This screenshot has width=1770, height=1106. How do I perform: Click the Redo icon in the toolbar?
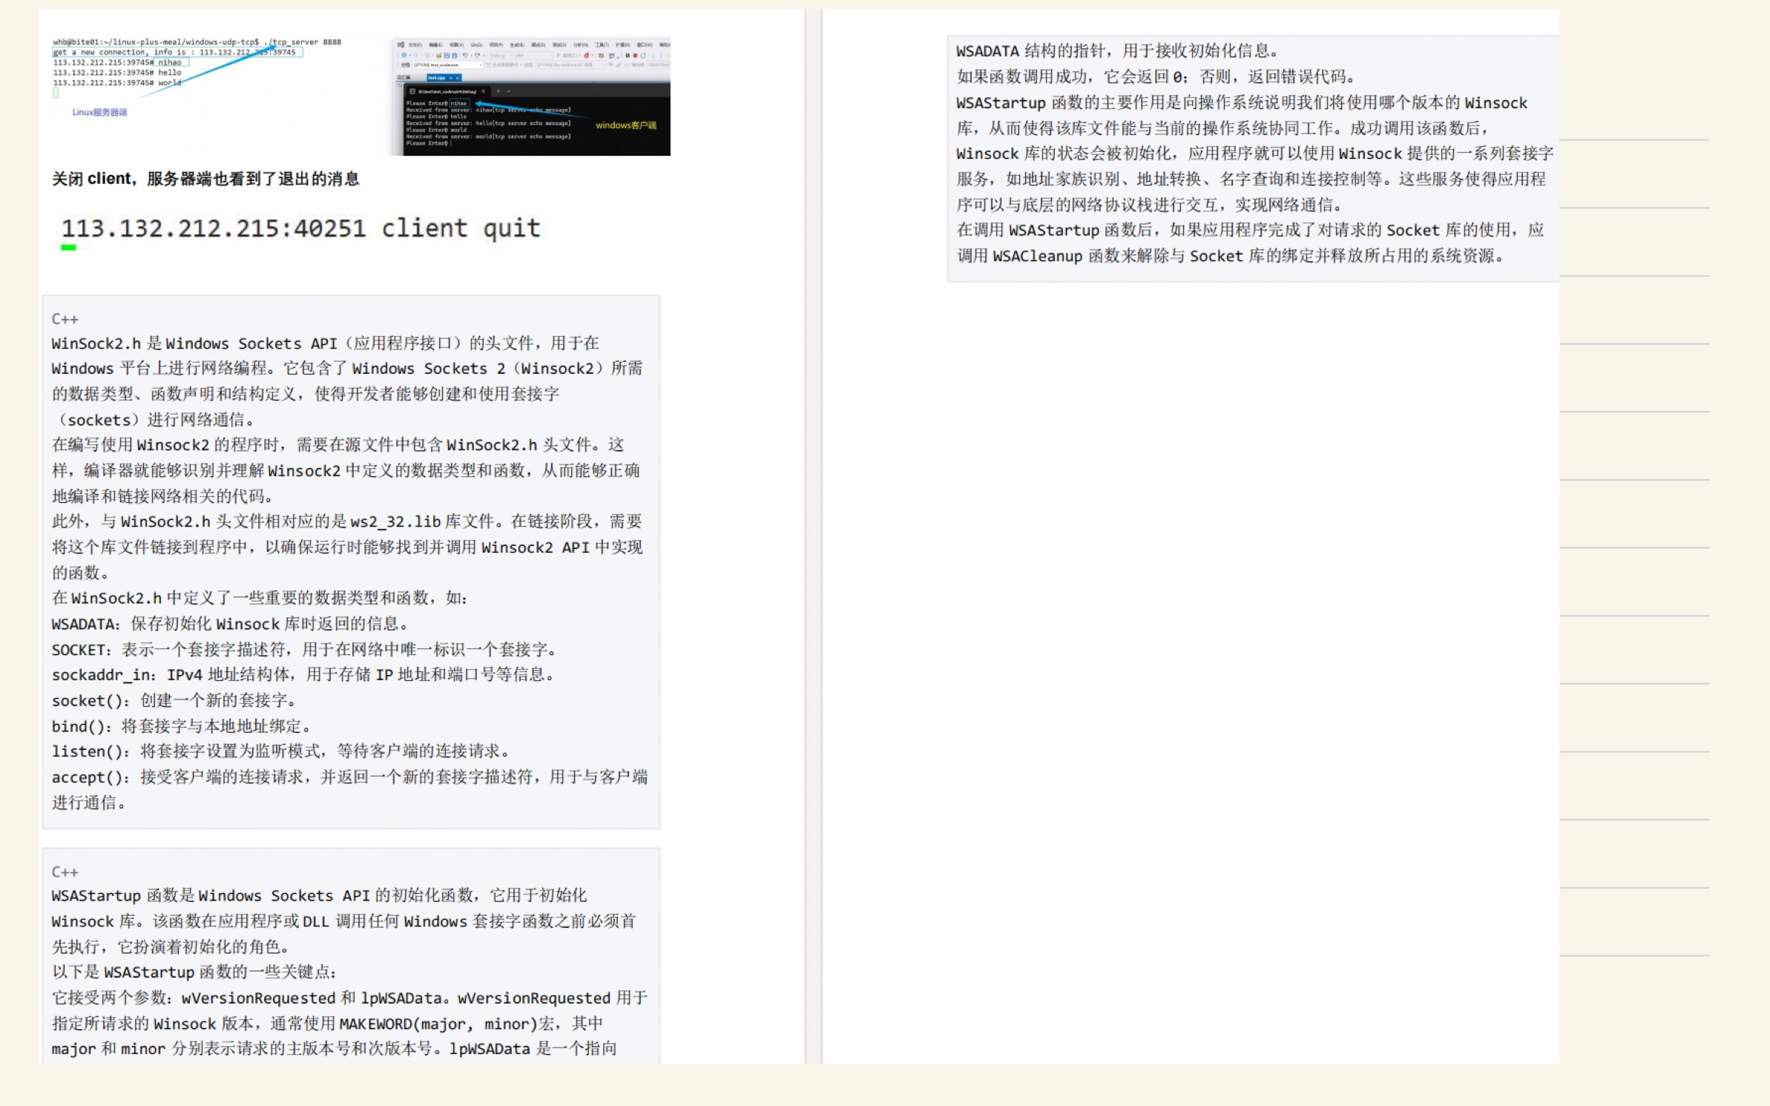[x=477, y=55]
